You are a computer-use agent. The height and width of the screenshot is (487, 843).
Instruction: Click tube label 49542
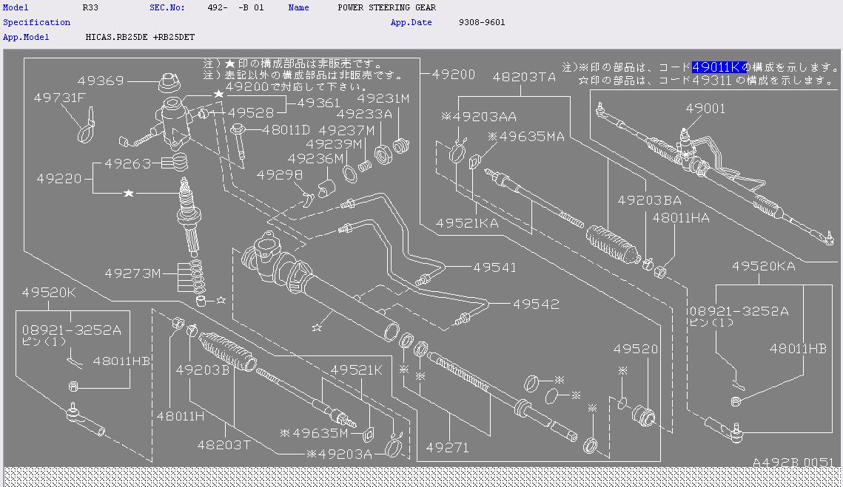[536, 304]
